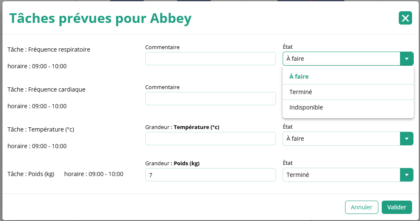Focus the Température (°c) value field
This screenshot has width=420, height=221.
pos(210,139)
